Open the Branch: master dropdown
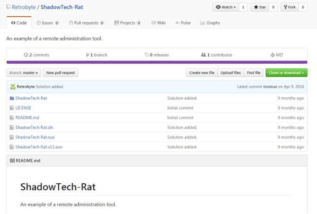 pyautogui.click(x=23, y=73)
